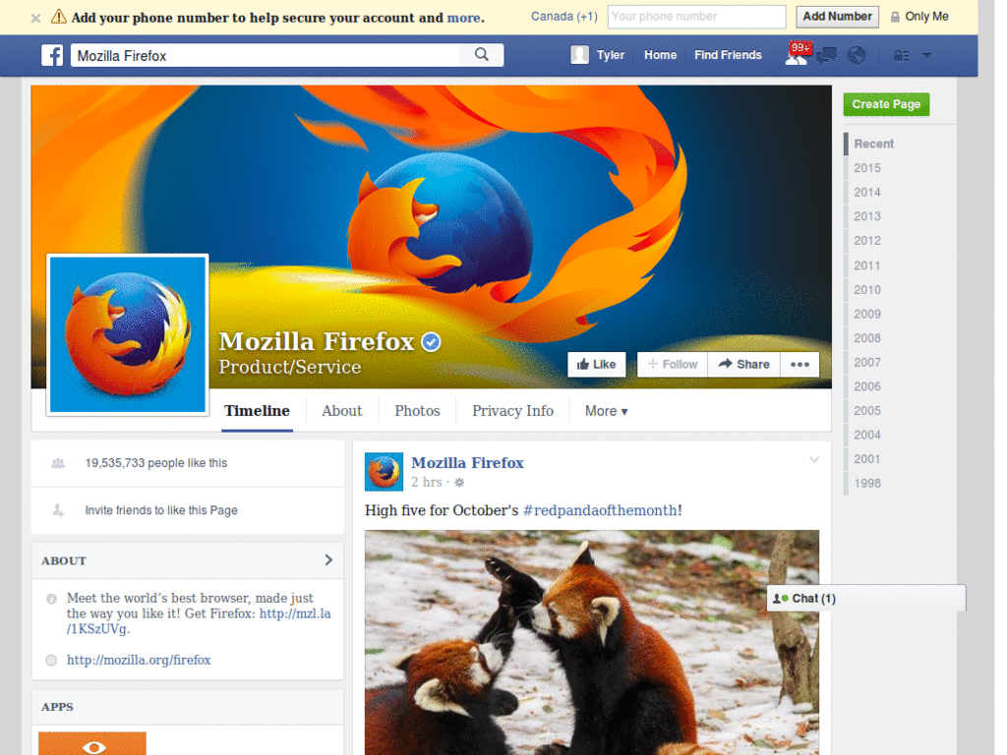This screenshot has width=1007, height=755.
Task: Open the Canada (+1) country selector
Action: [563, 17]
